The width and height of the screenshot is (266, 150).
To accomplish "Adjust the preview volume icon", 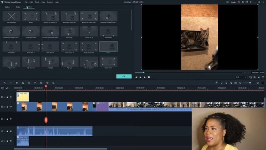I will point(259,77).
